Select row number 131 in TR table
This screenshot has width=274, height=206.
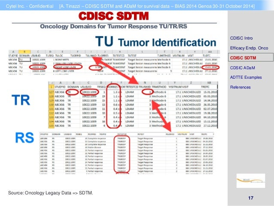point(52,109)
